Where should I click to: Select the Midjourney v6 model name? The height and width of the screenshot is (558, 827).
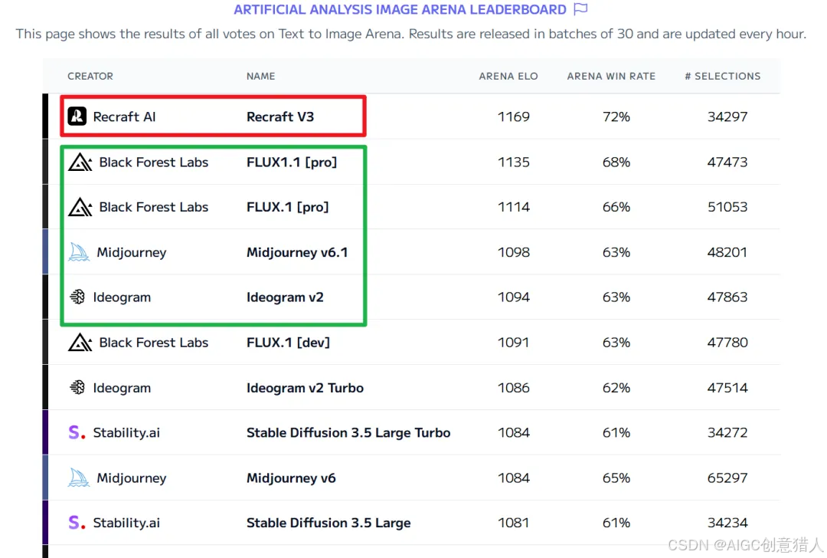[x=291, y=478]
